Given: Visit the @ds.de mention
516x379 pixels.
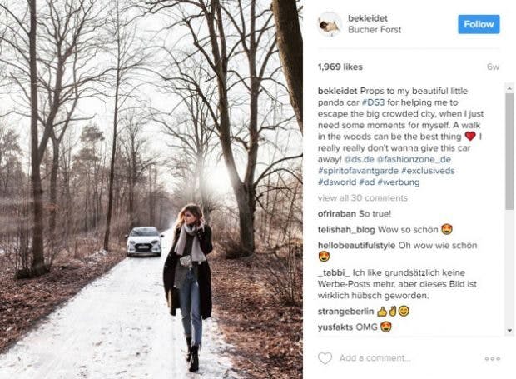Looking at the screenshot, I should 359,159.
